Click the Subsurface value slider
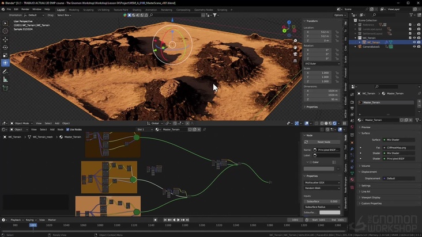This screenshot has width=422, height=237. point(322,201)
